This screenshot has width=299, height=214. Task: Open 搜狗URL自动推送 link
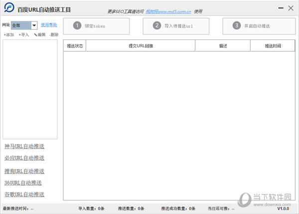pos(24,171)
